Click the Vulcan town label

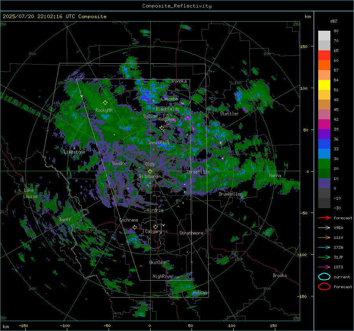coord(200,292)
